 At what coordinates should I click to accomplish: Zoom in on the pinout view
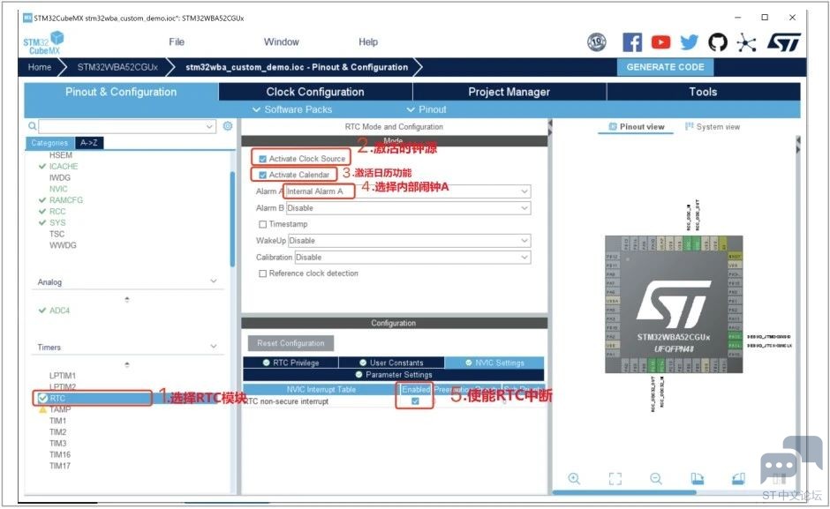point(574,478)
